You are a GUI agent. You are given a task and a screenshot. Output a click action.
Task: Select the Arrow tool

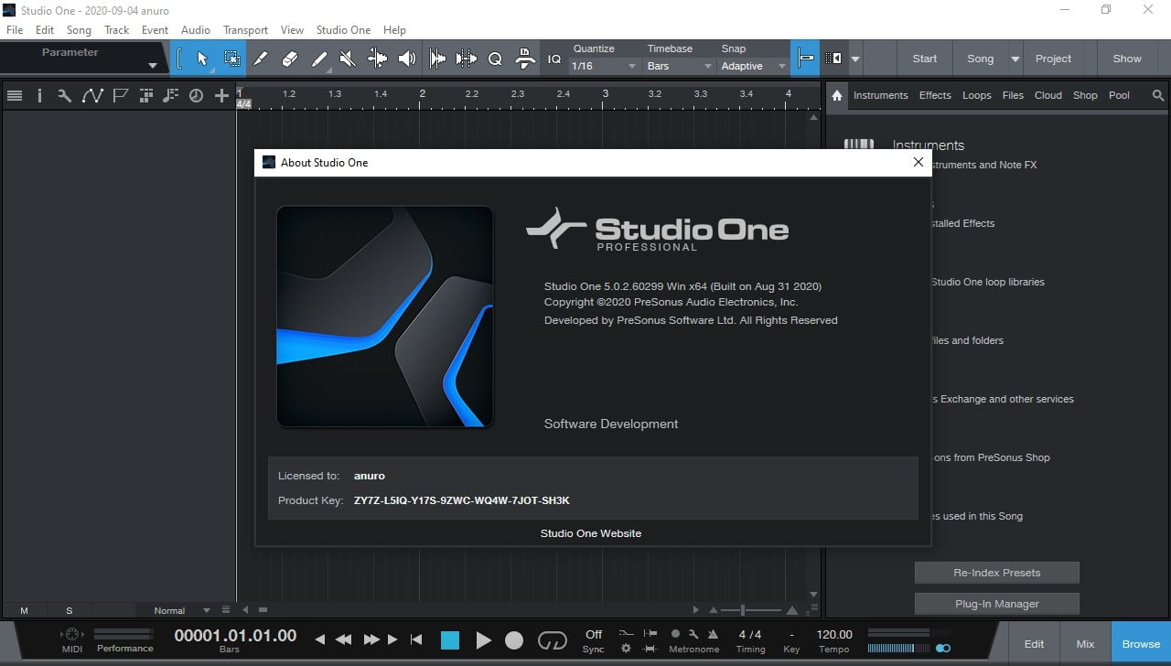click(x=202, y=59)
